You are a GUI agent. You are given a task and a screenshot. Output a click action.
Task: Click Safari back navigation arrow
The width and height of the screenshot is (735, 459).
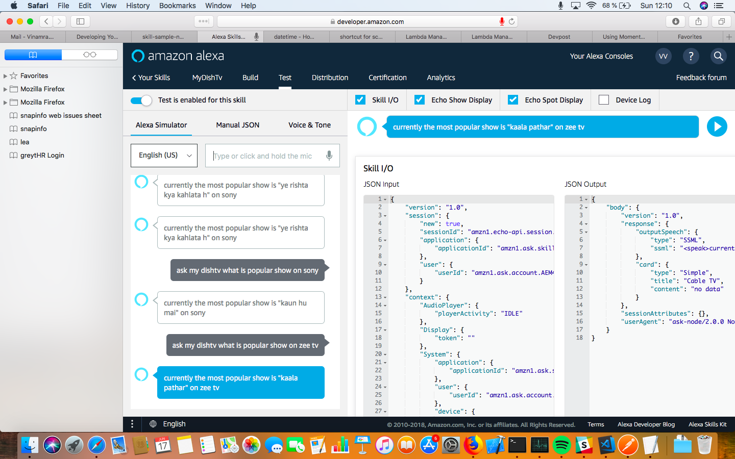(x=46, y=21)
